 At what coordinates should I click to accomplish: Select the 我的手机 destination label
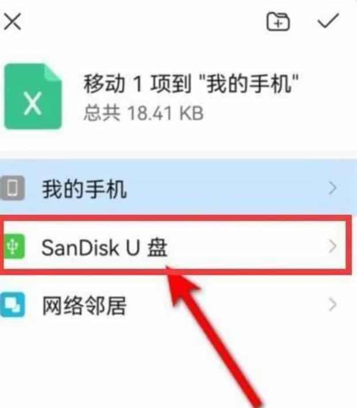coord(85,189)
